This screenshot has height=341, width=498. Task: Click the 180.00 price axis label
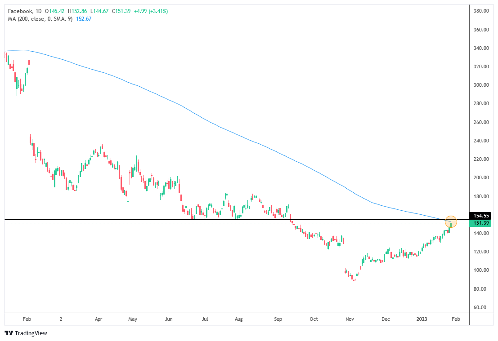481,196
